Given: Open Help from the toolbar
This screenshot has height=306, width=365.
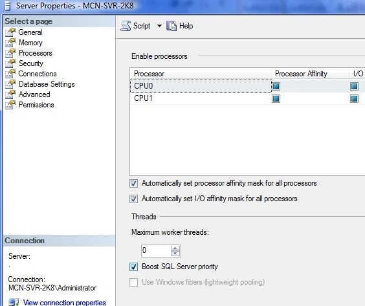Looking at the screenshot, I should [x=186, y=26].
